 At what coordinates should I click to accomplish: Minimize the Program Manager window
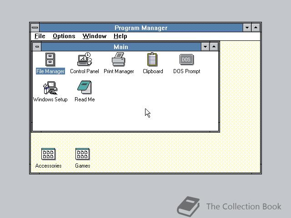point(247,28)
